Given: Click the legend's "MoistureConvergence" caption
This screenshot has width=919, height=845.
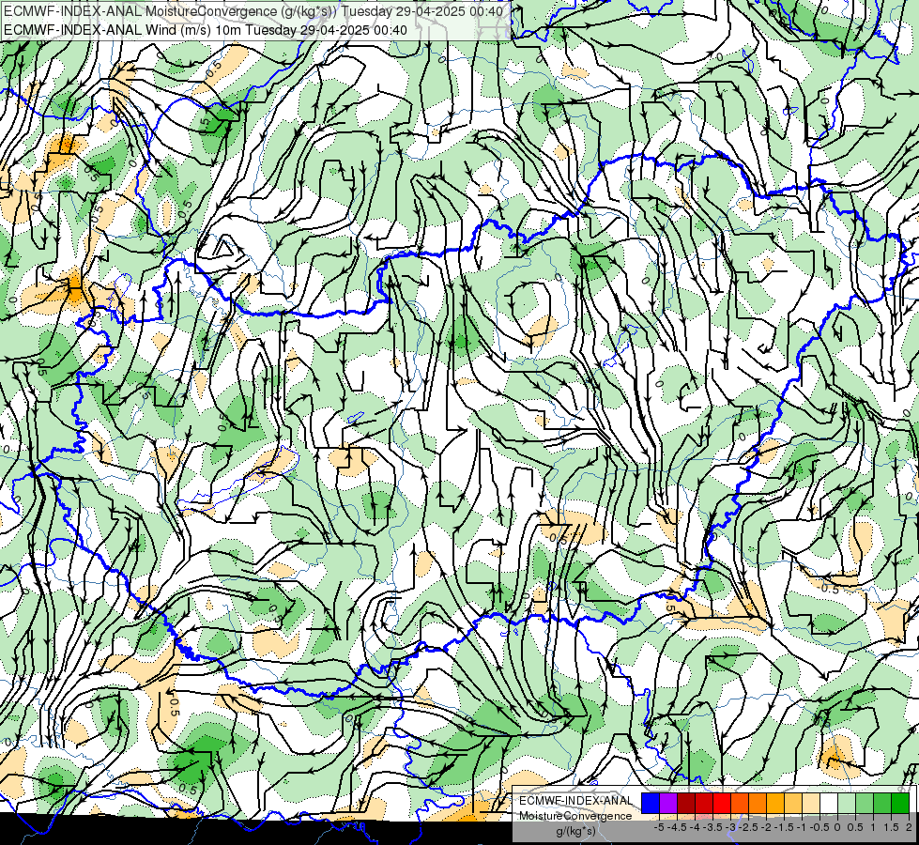Looking at the screenshot, I should [575, 816].
